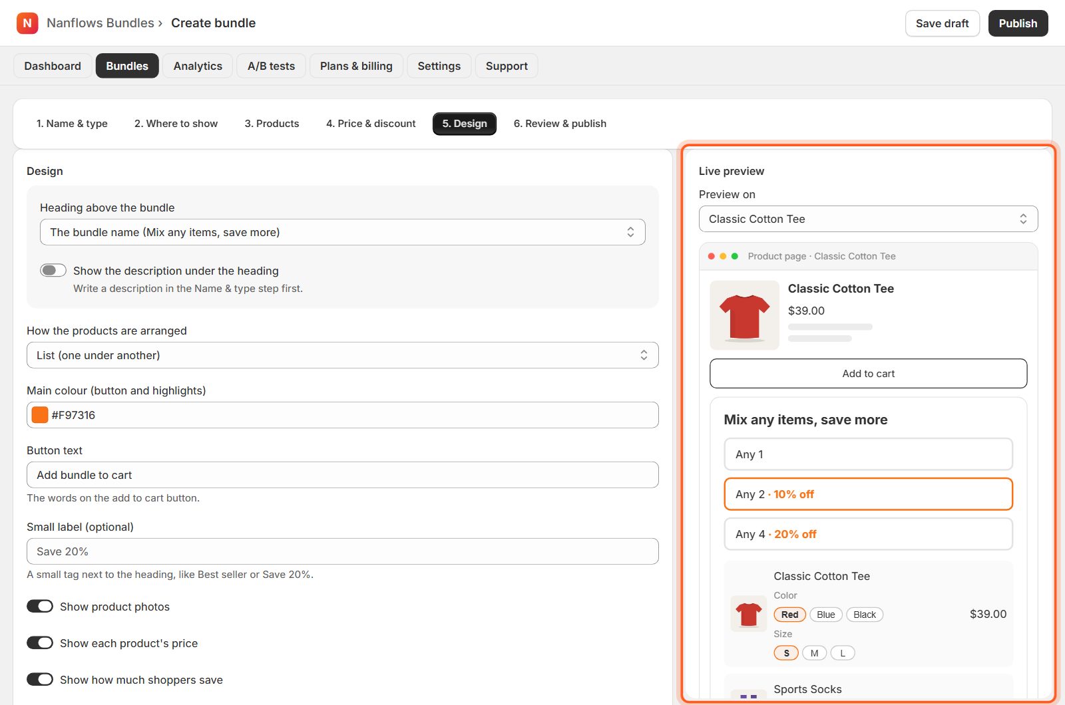This screenshot has width=1065, height=705.
Task: Open How the products are arranged dropdown
Action: pyautogui.click(x=343, y=355)
